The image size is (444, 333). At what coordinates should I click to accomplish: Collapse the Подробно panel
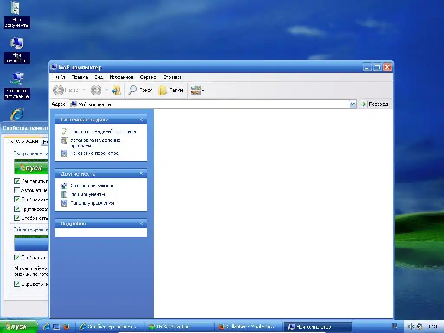coord(141,223)
